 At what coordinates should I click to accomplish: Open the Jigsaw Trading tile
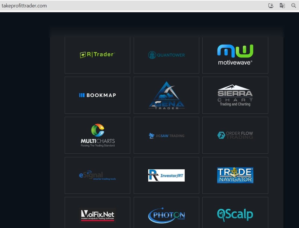166,135
